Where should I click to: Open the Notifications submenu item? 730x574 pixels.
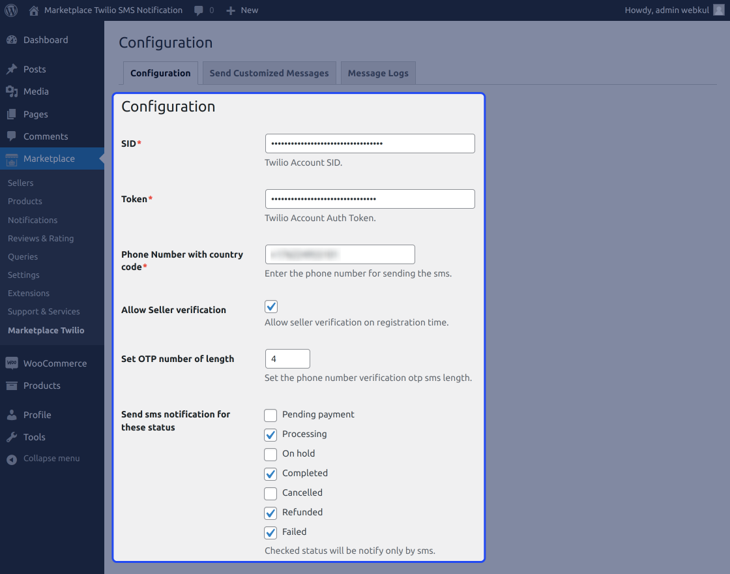(33, 220)
